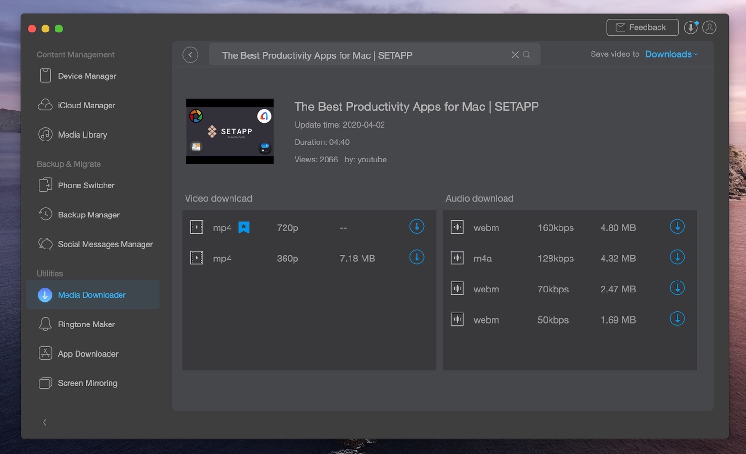Download the mp4 360p 7.18 MB video

[x=417, y=257]
